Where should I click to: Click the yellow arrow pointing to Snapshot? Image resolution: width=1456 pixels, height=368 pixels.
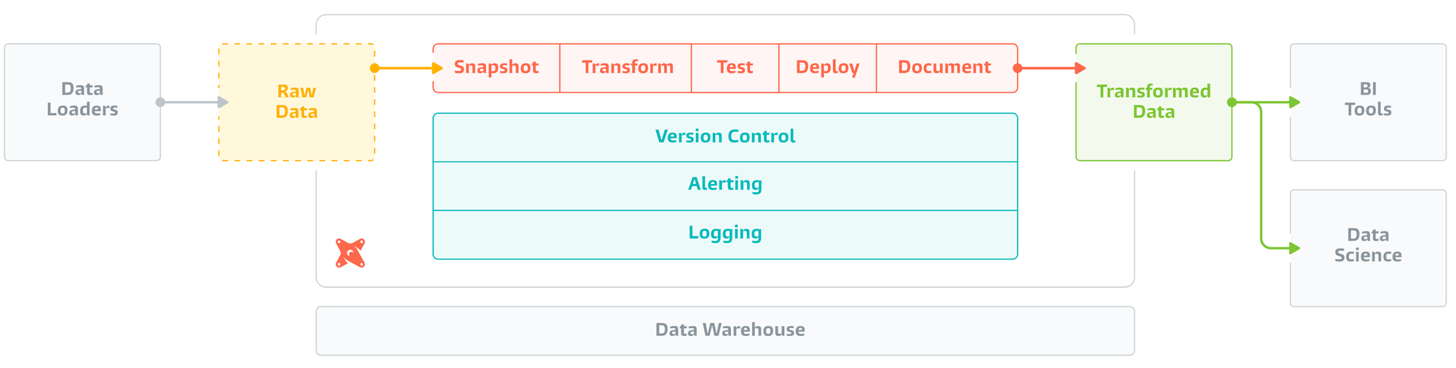coord(407,68)
